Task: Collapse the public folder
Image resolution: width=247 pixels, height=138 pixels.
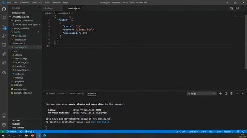Action: pos(25,32)
